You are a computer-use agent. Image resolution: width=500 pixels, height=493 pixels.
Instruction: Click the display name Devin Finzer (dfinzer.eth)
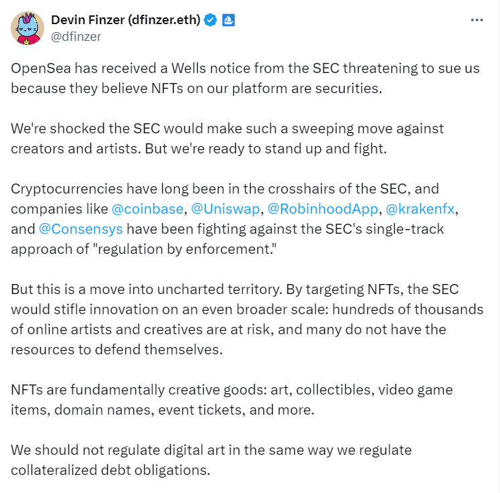pos(126,19)
